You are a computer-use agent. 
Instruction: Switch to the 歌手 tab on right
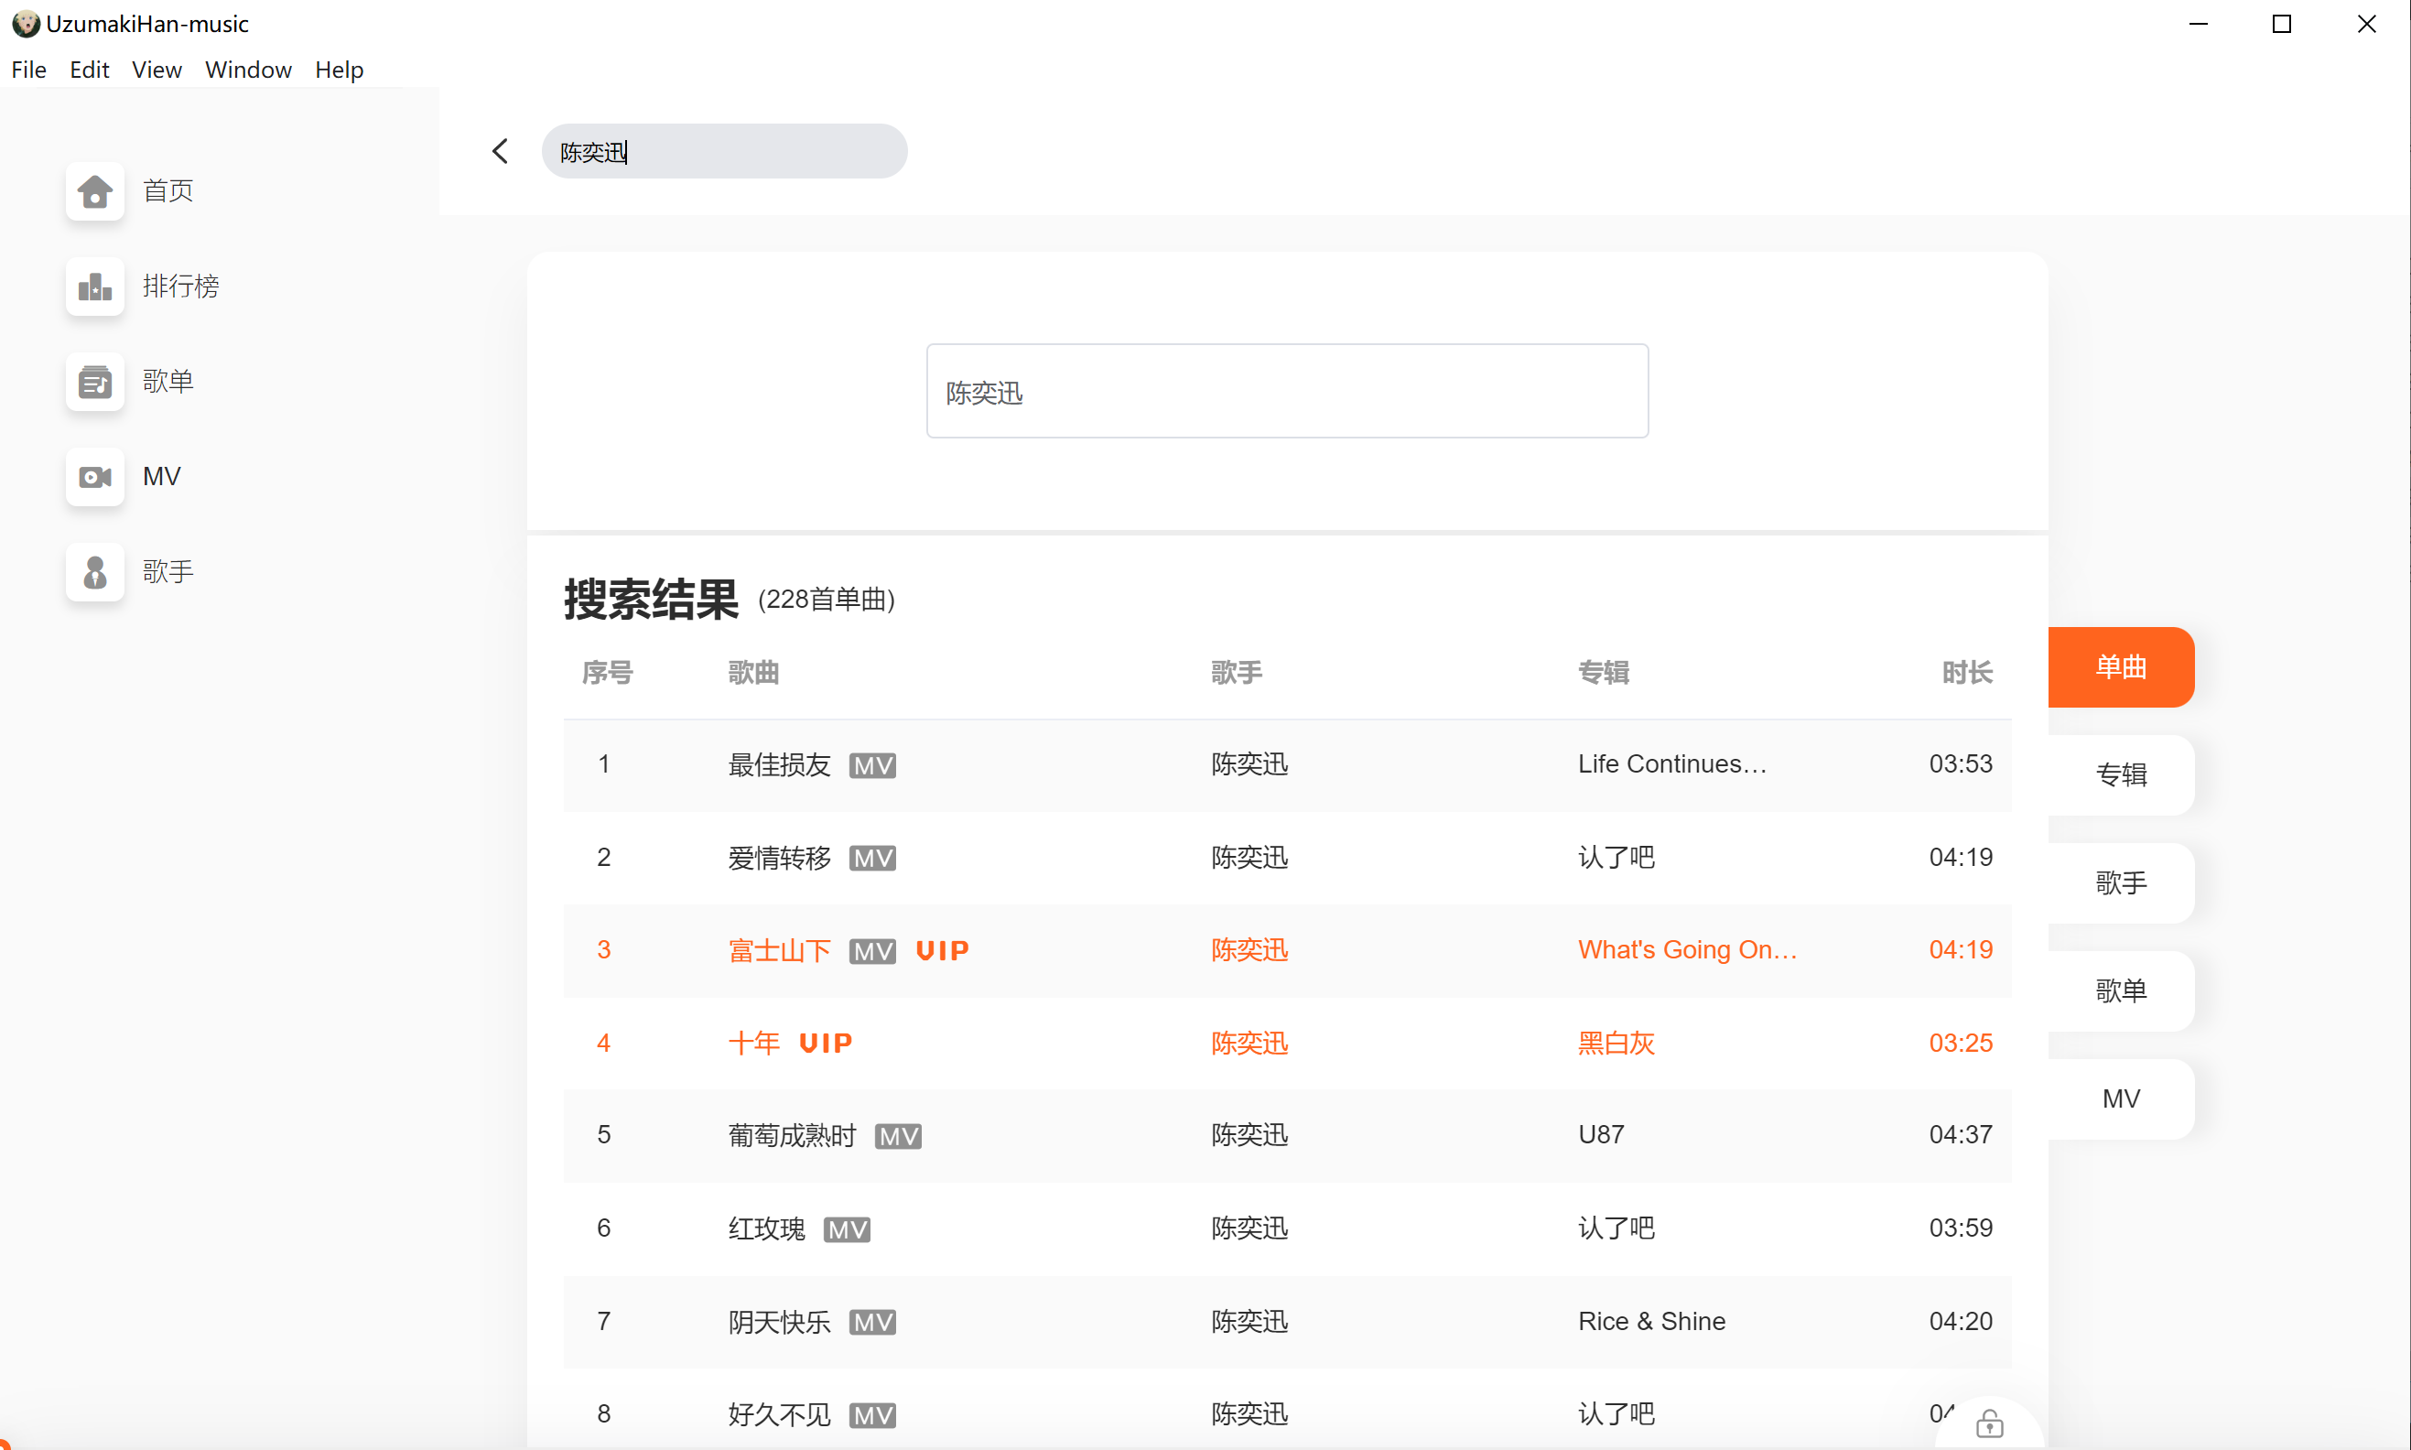coord(2120,883)
